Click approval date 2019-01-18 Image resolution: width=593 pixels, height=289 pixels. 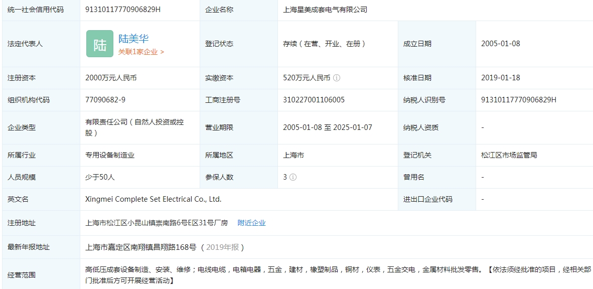500,78
